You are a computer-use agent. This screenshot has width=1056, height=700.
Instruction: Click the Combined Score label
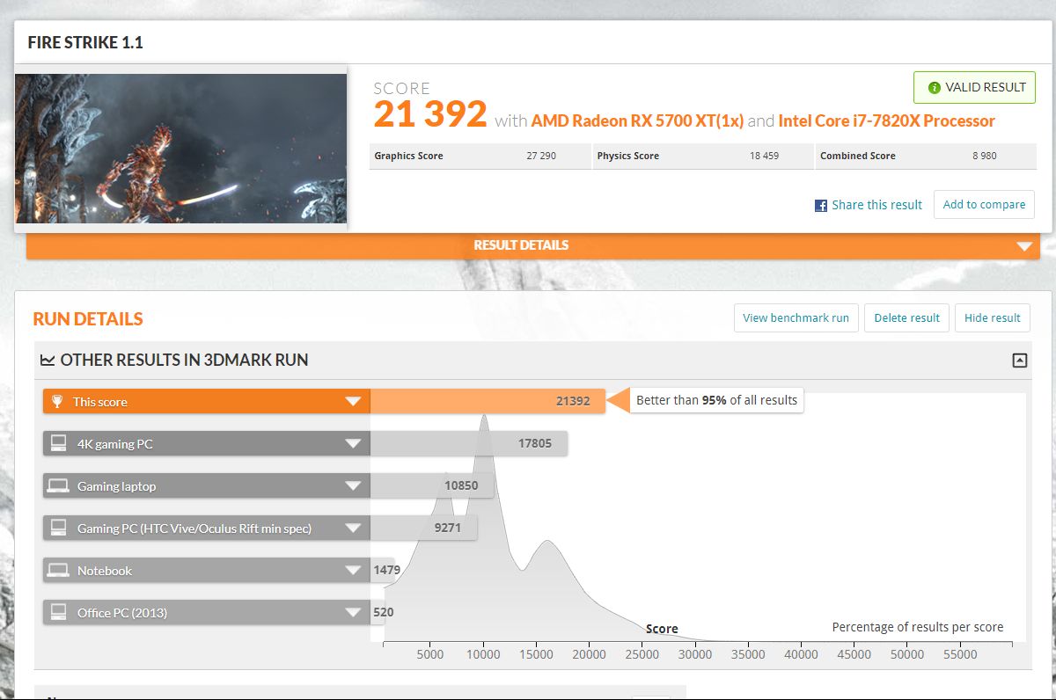(858, 156)
